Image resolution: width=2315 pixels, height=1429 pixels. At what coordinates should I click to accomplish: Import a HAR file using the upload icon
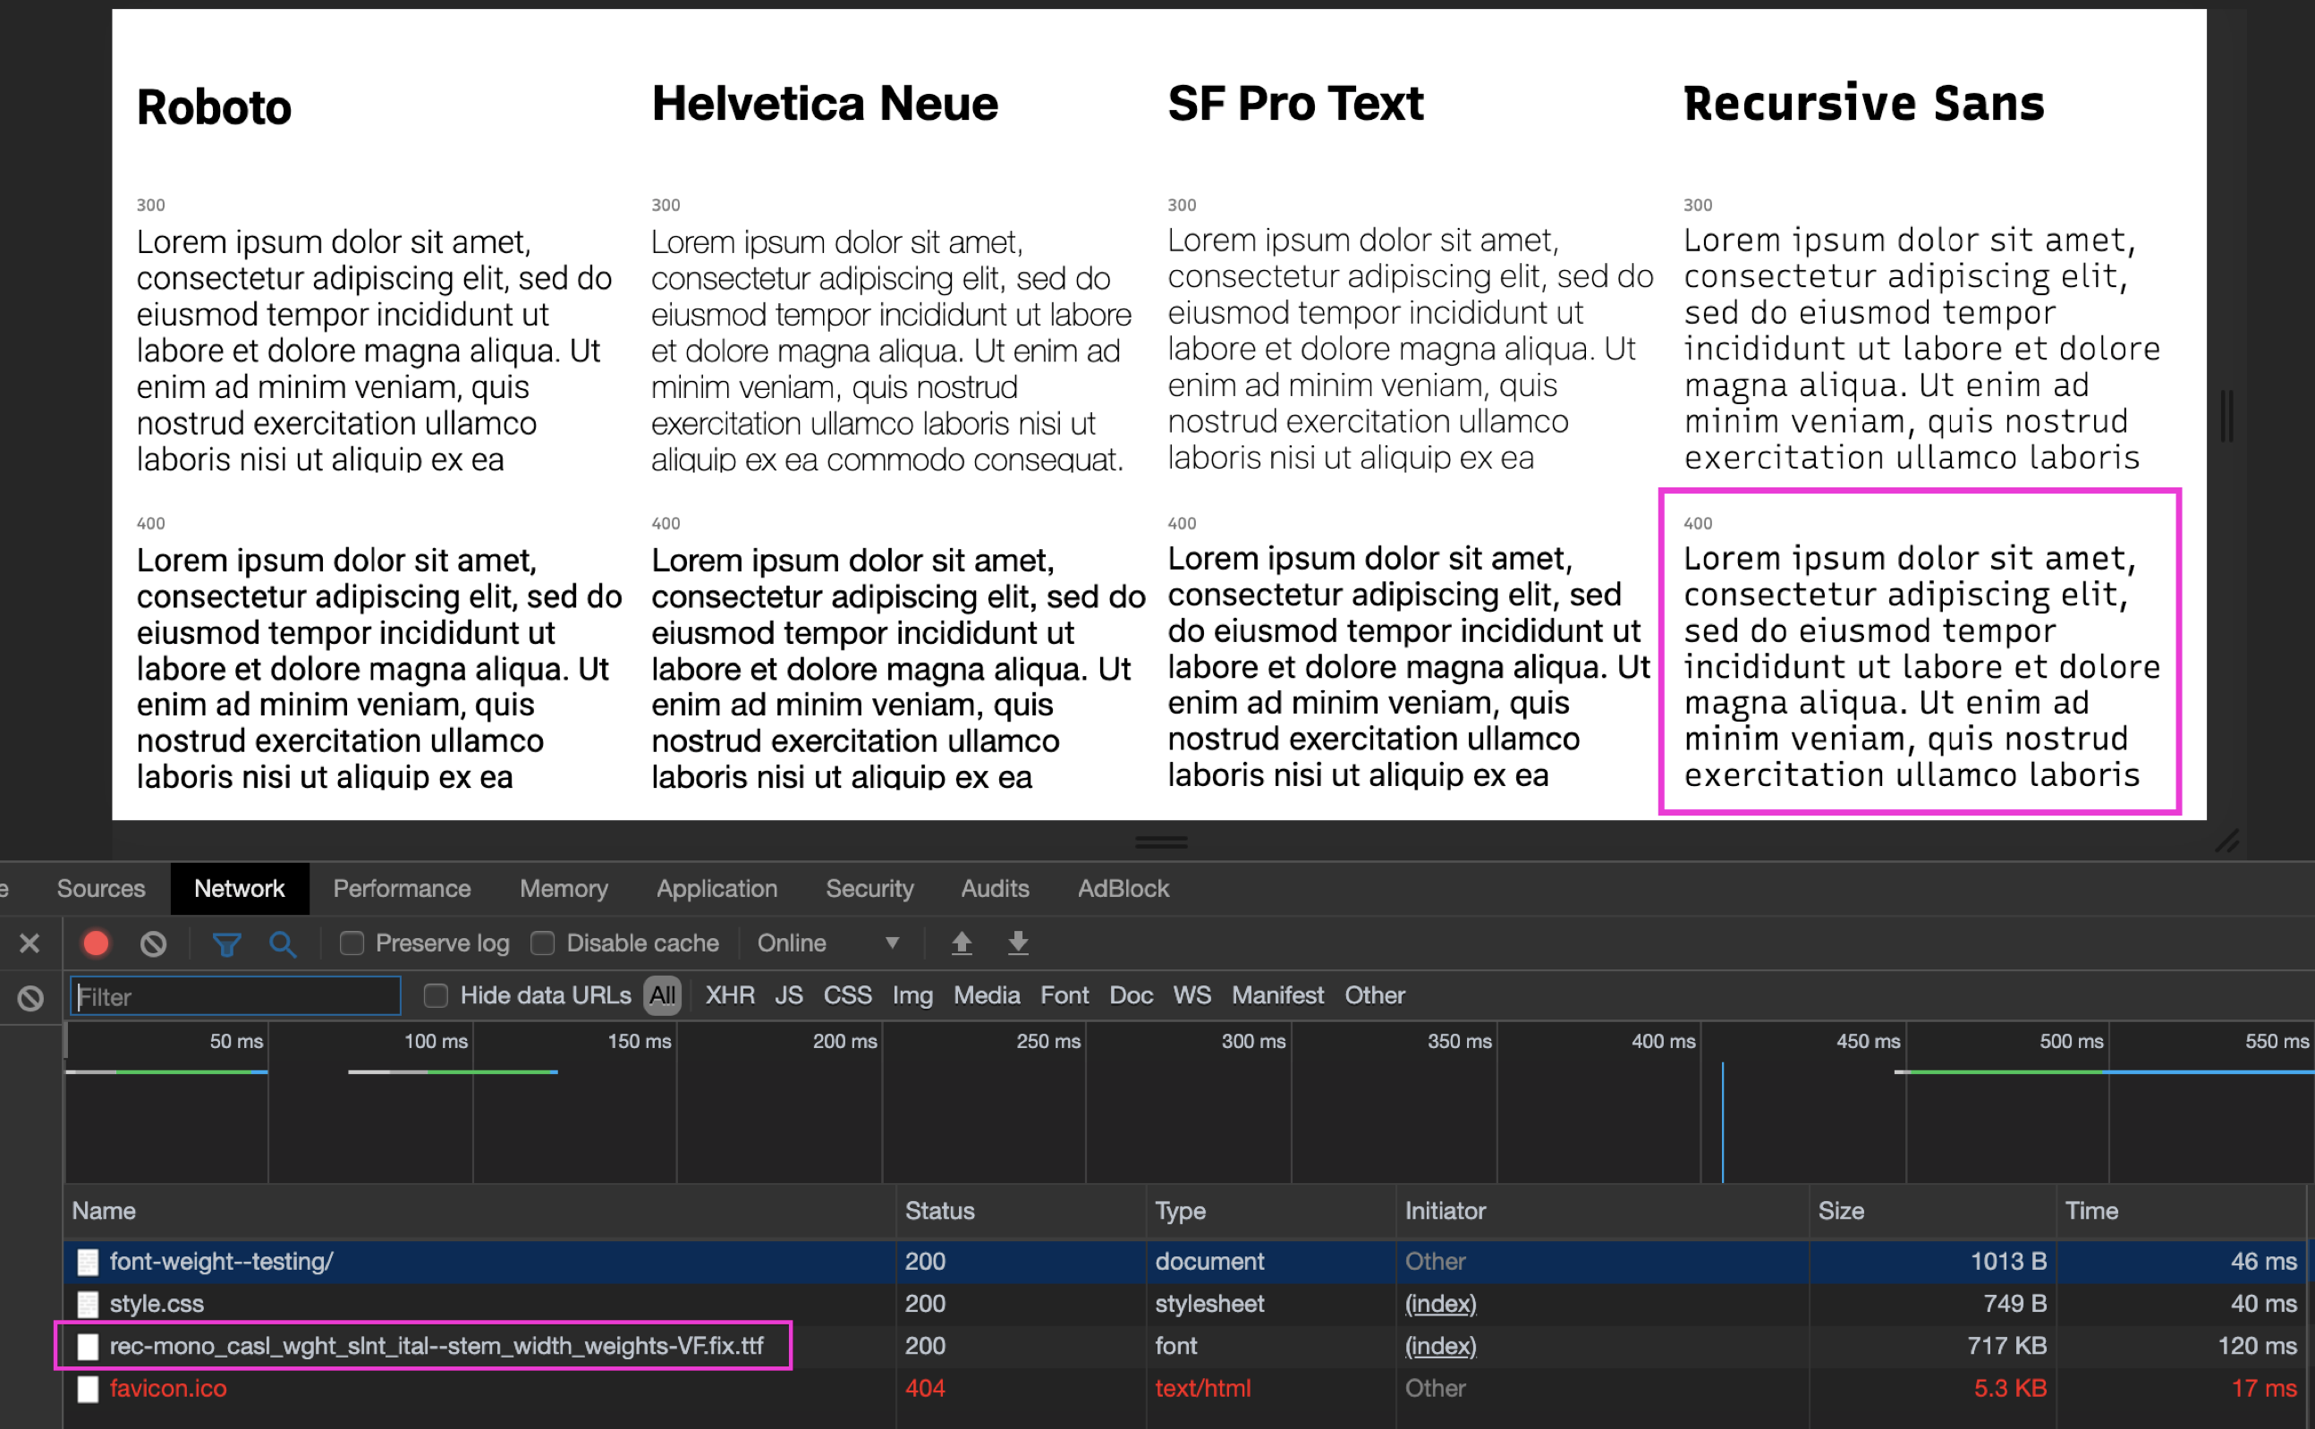pyautogui.click(x=962, y=943)
